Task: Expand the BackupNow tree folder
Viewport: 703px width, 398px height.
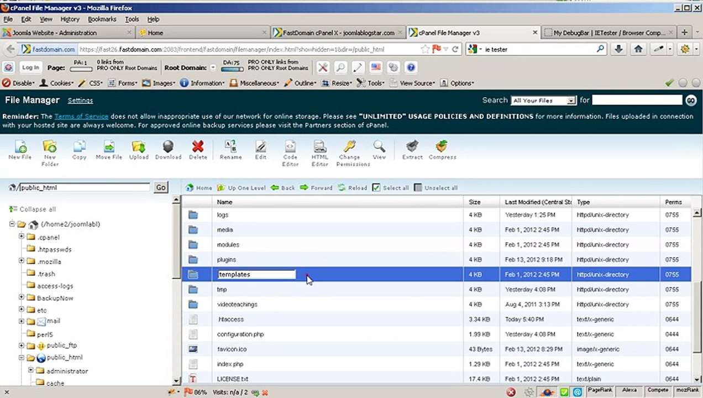Action: point(22,297)
